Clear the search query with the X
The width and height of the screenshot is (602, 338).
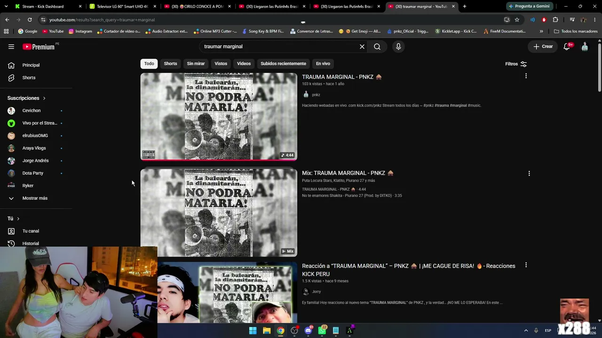pyautogui.click(x=362, y=46)
